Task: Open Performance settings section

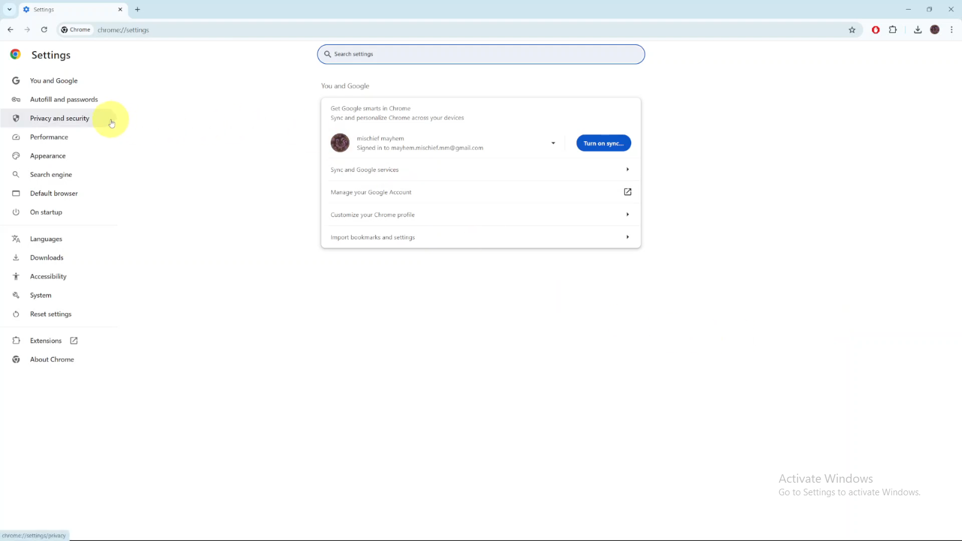Action: pos(60,137)
